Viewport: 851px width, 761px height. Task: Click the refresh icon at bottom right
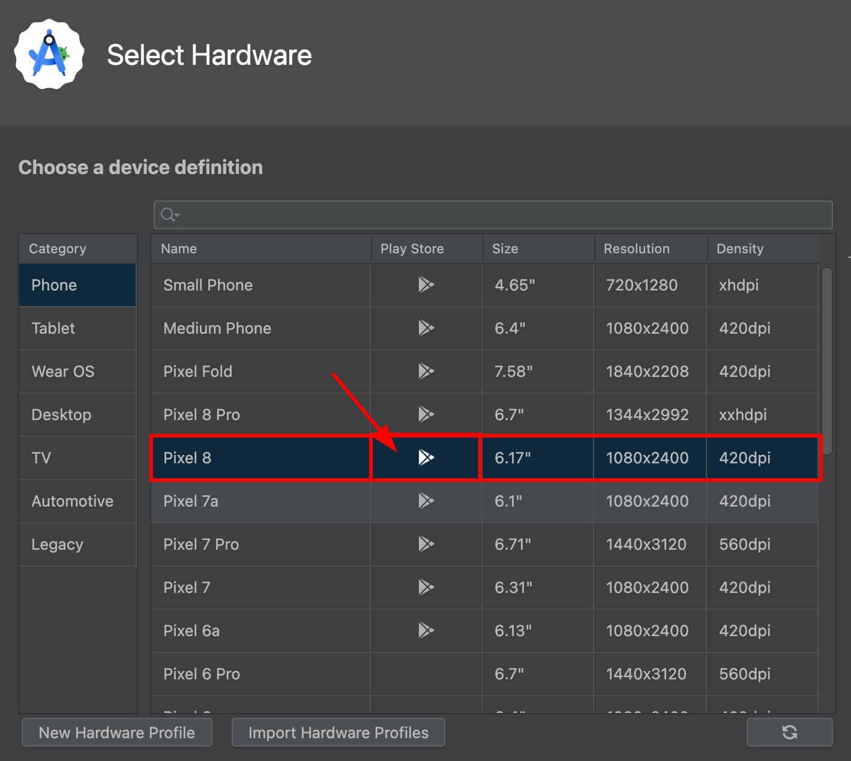[789, 732]
